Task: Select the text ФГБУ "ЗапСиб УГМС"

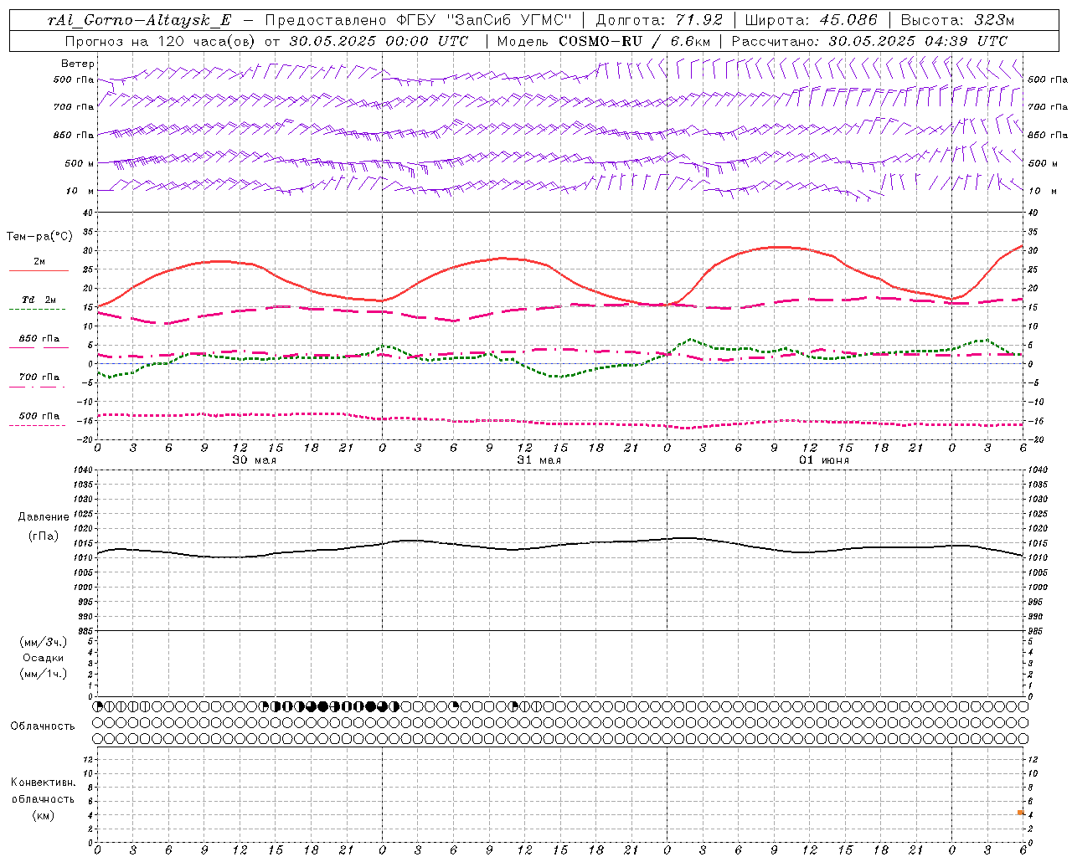Action: coord(485,20)
